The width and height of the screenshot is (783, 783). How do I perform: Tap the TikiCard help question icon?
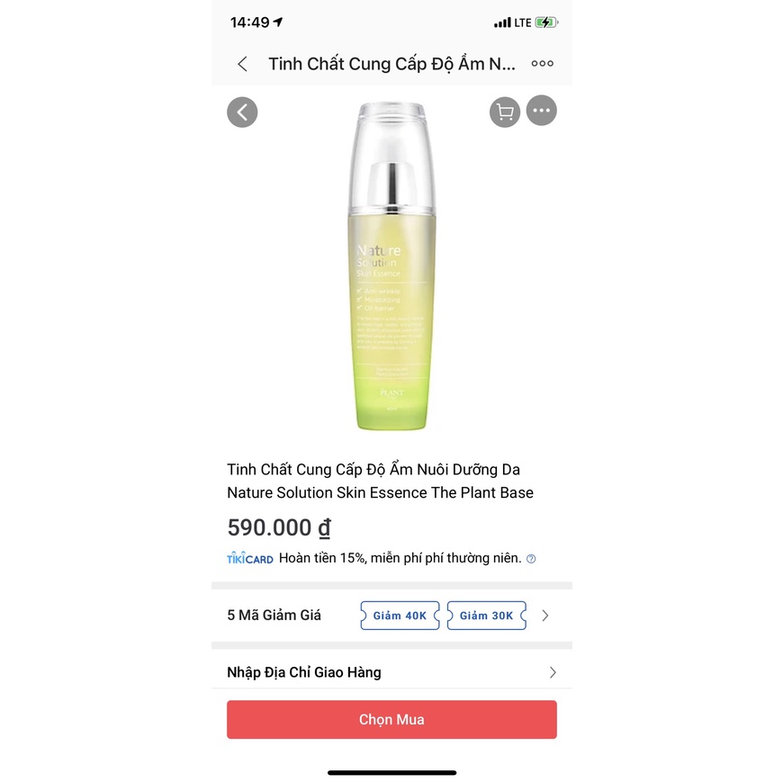[x=531, y=559]
